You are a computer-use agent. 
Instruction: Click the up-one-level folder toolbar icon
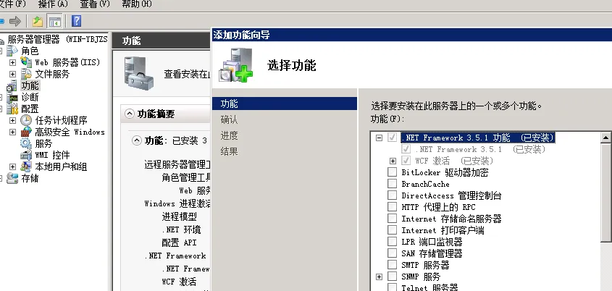(x=38, y=21)
